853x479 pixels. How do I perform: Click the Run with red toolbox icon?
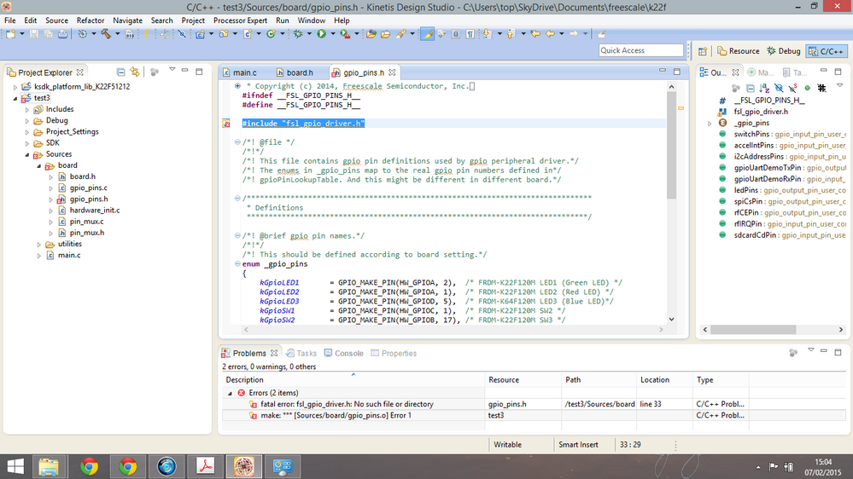click(x=345, y=34)
